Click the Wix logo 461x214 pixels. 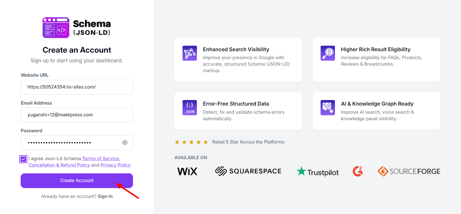[187, 171]
